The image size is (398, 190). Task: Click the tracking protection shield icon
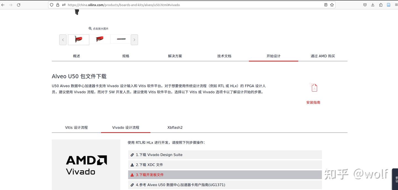click(x=52, y=5)
